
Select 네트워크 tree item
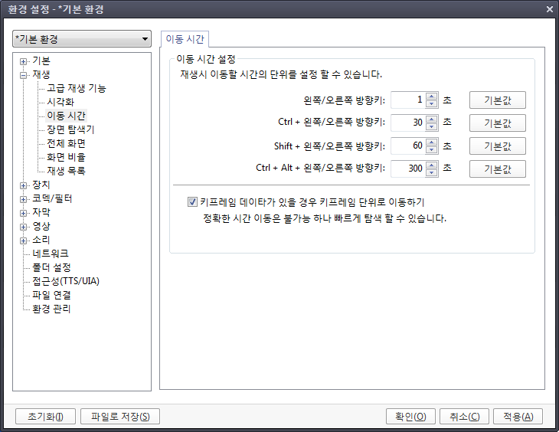(51, 254)
